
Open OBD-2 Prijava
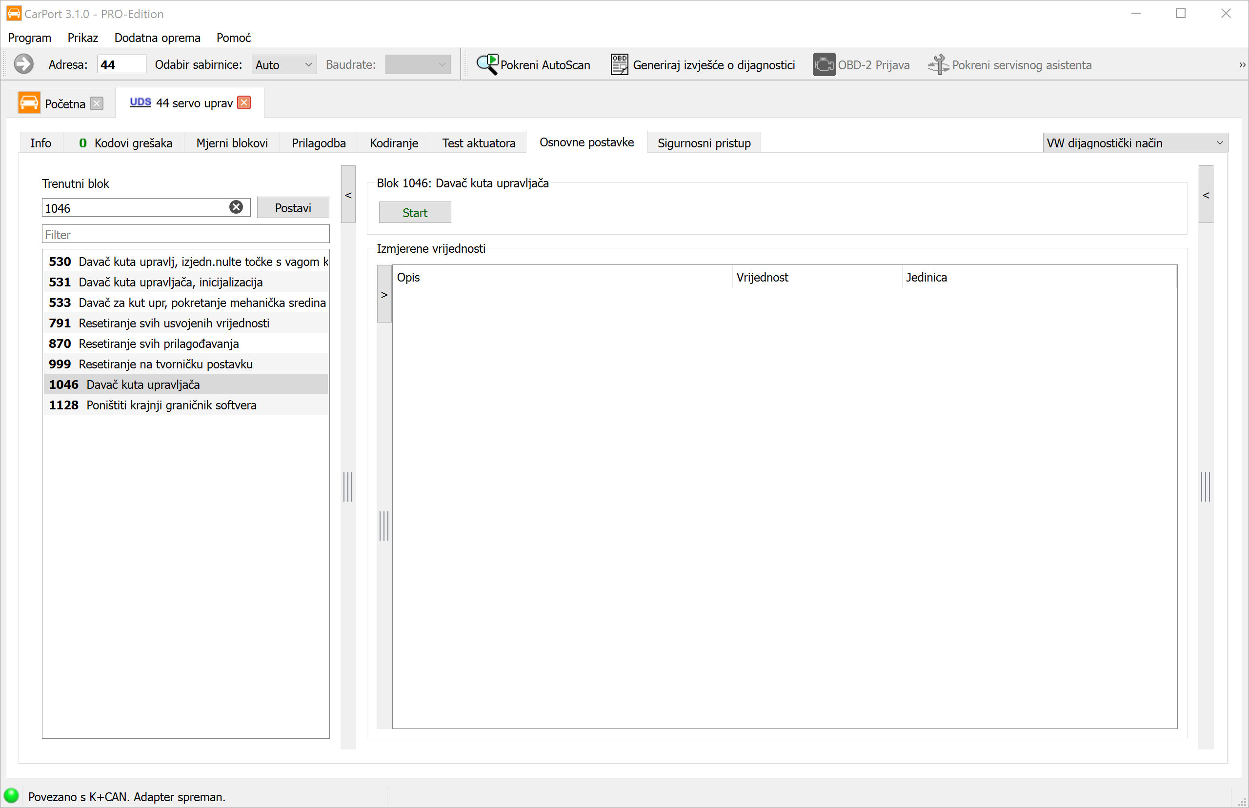tap(861, 64)
